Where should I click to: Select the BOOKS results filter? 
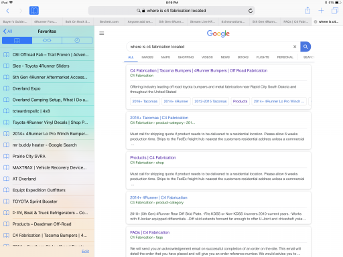pyautogui.click(x=243, y=58)
